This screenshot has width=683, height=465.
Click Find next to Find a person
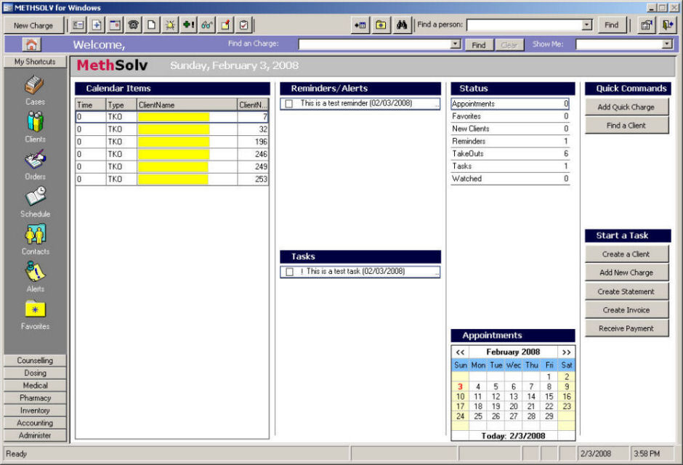[611, 25]
